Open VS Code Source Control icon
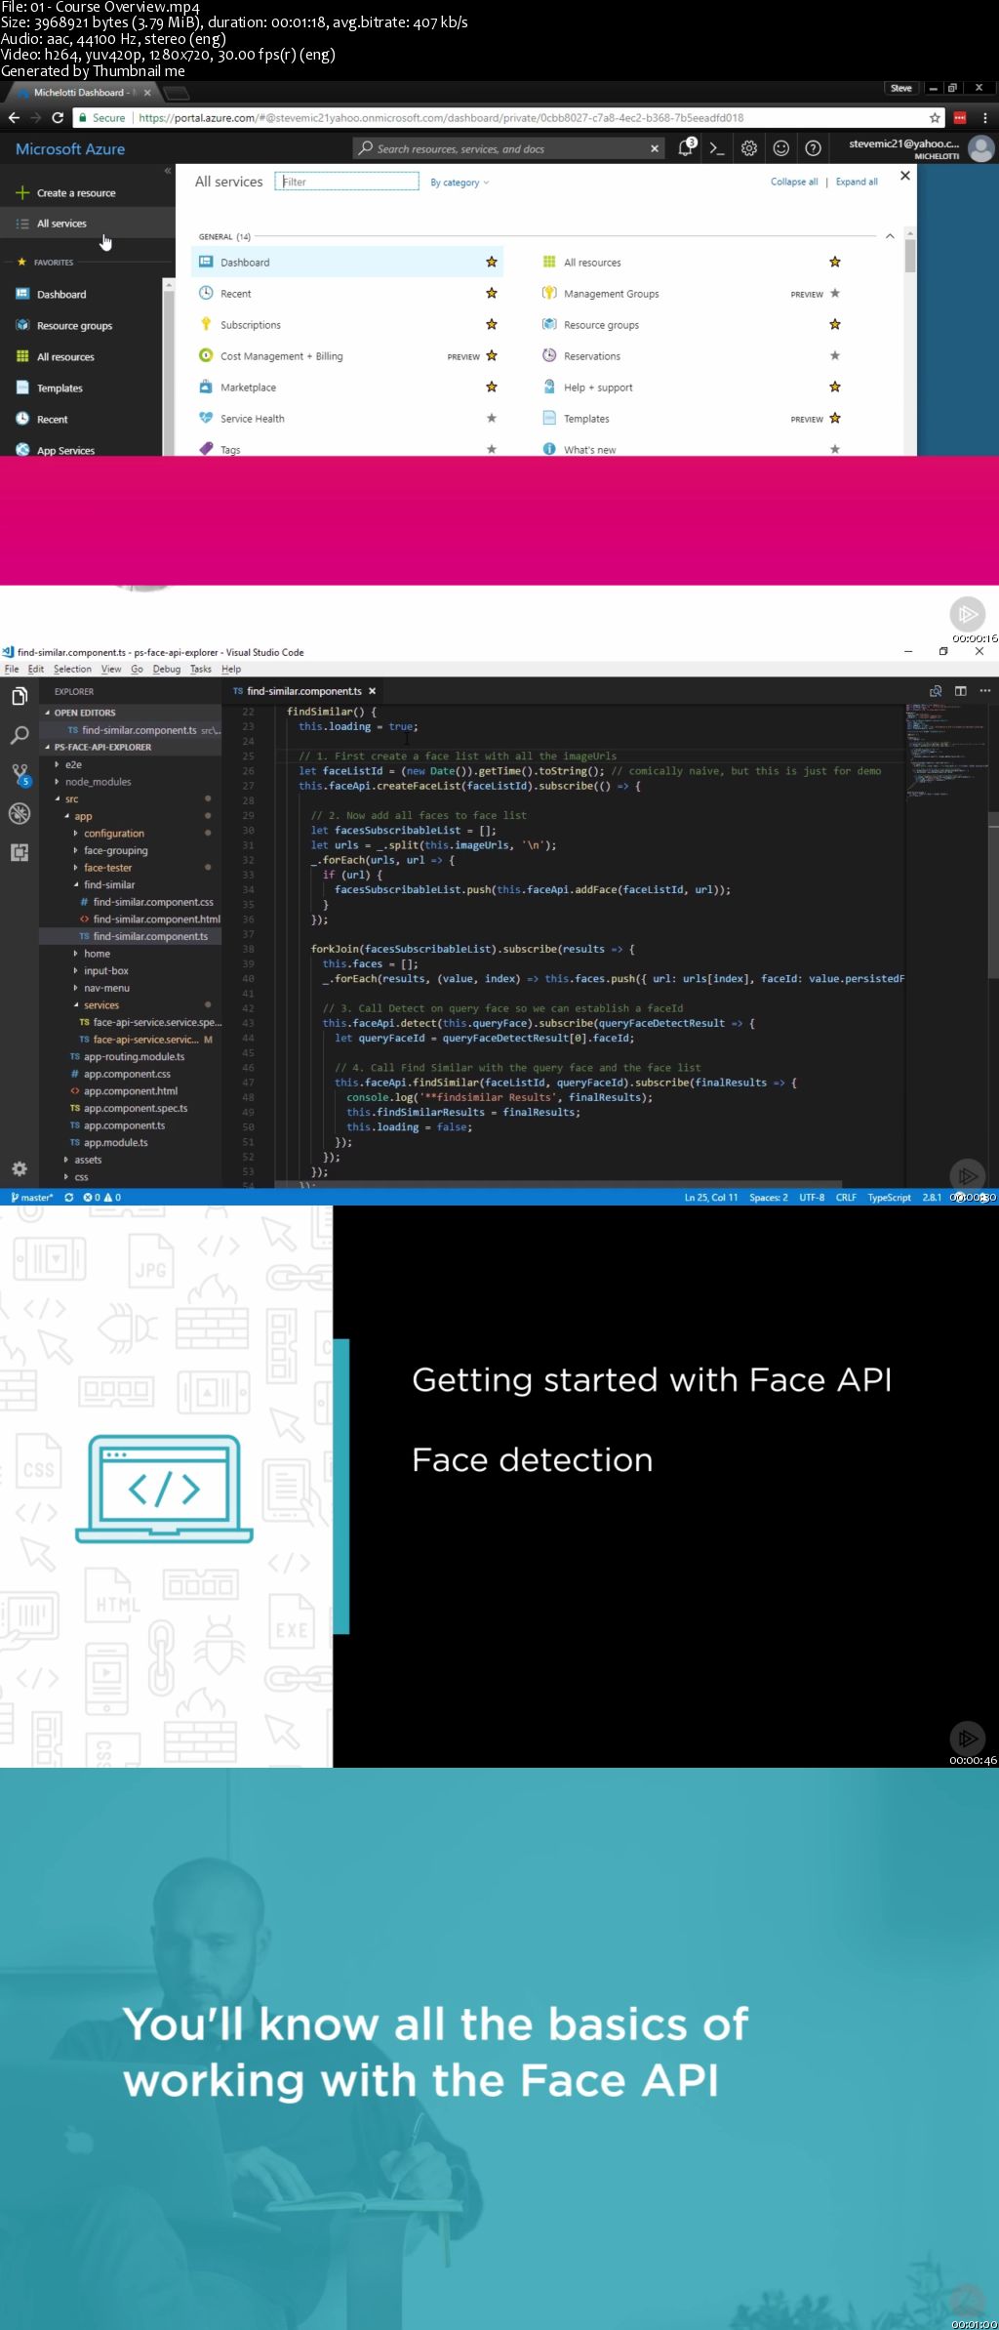This screenshot has height=2330, width=999. click(20, 775)
